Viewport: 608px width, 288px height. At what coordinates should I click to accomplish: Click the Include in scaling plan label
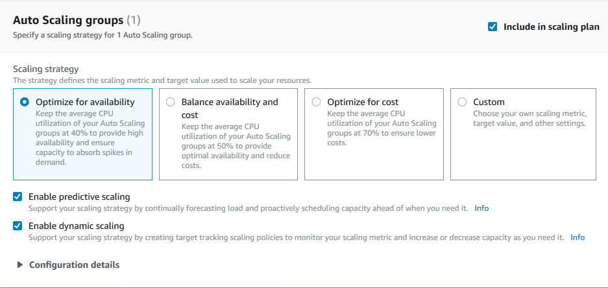click(x=551, y=27)
